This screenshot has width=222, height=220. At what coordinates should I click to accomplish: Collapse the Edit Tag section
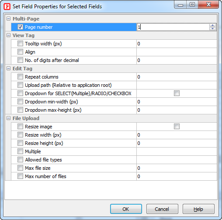coord(9,69)
